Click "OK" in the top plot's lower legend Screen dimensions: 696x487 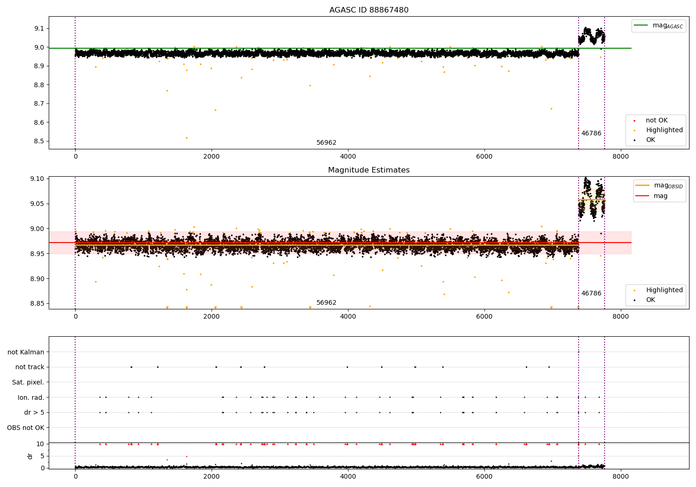pyautogui.click(x=651, y=140)
